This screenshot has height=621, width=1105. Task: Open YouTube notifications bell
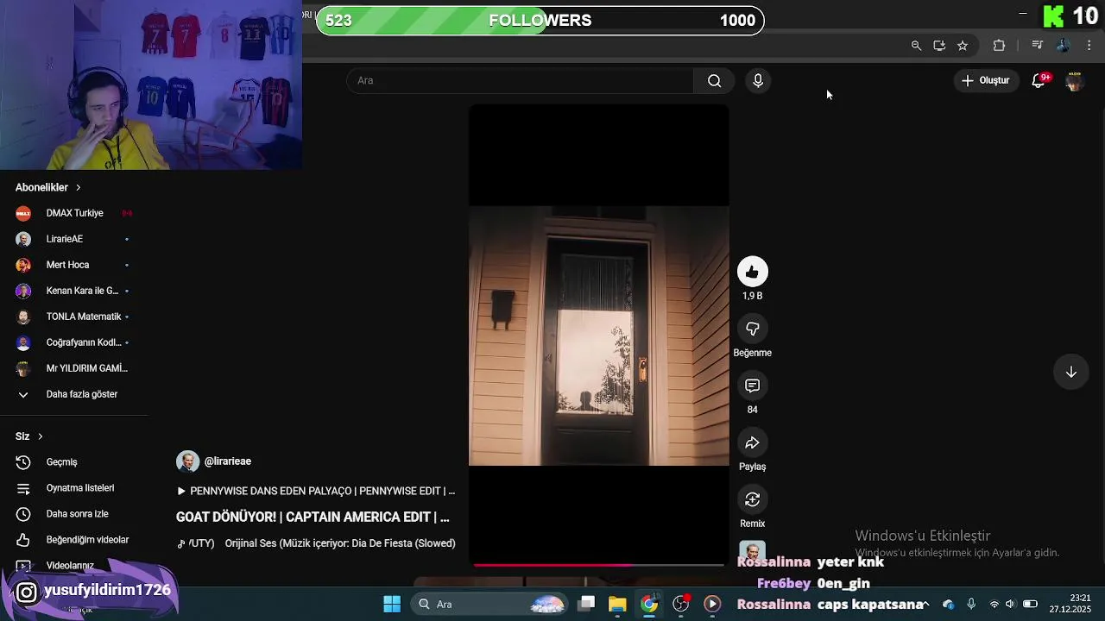click(1039, 80)
